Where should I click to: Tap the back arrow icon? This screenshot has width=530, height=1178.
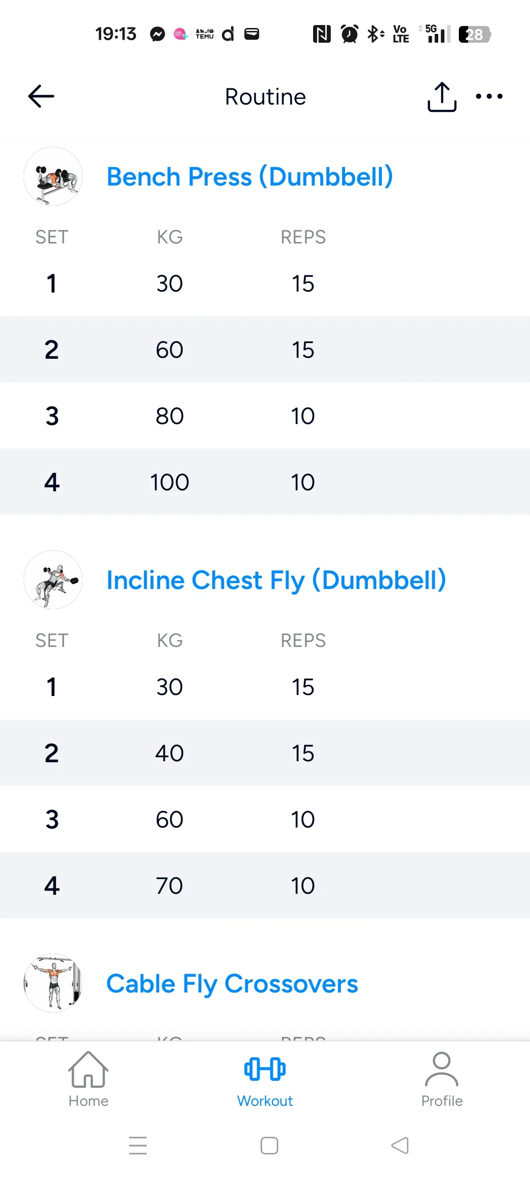(41, 96)
